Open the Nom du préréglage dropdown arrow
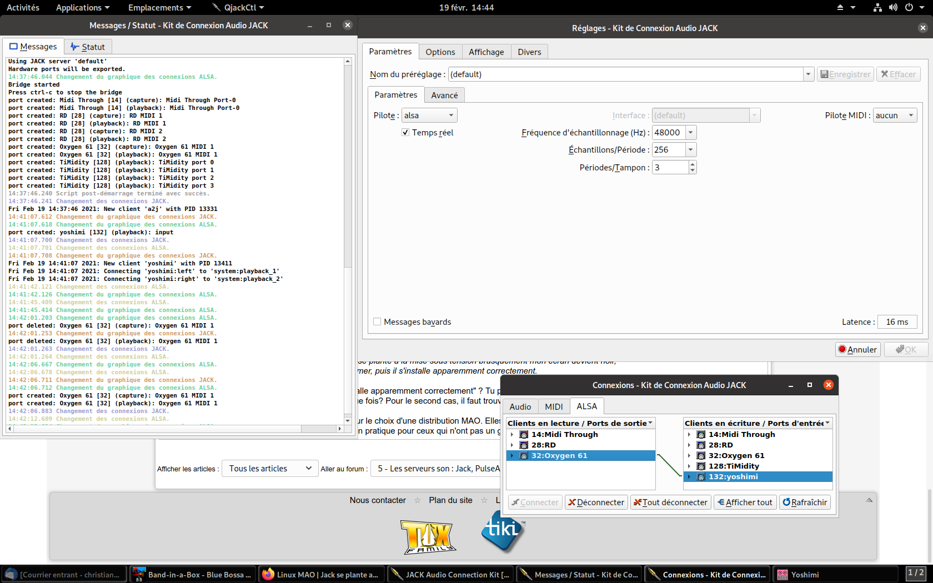The width and height of the screenshot is (933, 583). click(808, 74)
